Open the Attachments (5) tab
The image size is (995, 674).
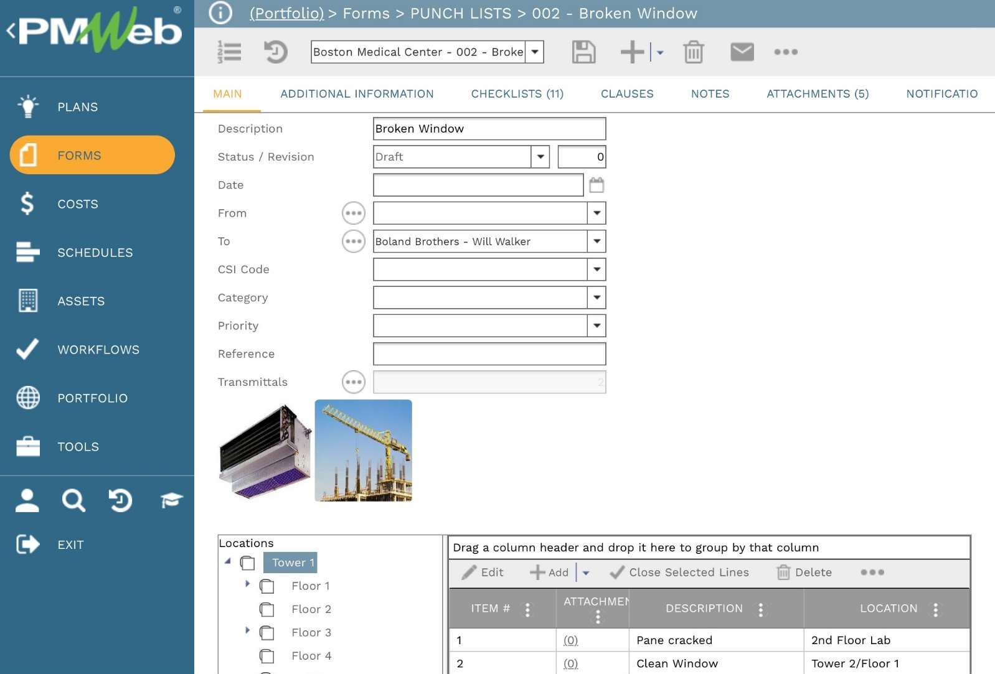click(x=817, y=94)
